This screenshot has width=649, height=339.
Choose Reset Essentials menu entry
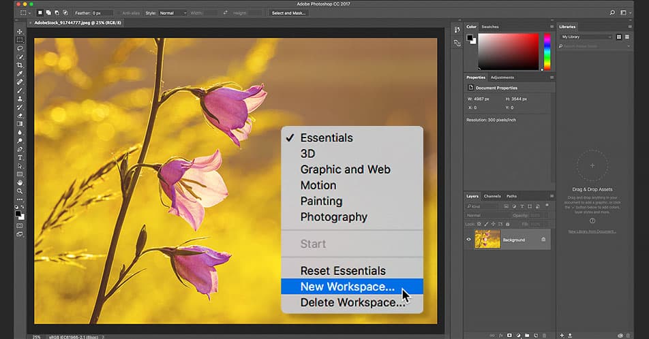[x=352, y=271]
